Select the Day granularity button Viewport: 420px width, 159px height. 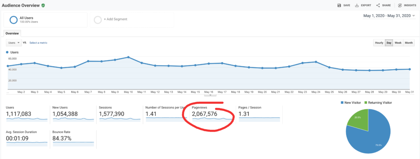(389, 43)
